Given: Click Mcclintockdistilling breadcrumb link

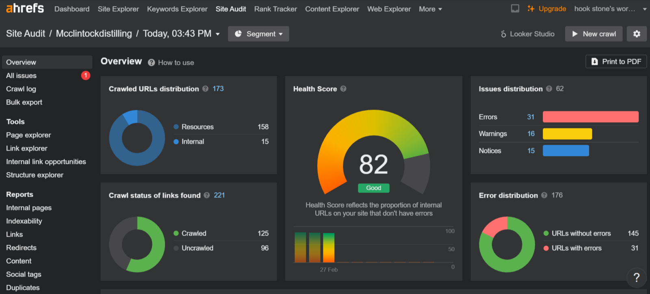Looking at the screenshot, I should click(x=94, y=34).
